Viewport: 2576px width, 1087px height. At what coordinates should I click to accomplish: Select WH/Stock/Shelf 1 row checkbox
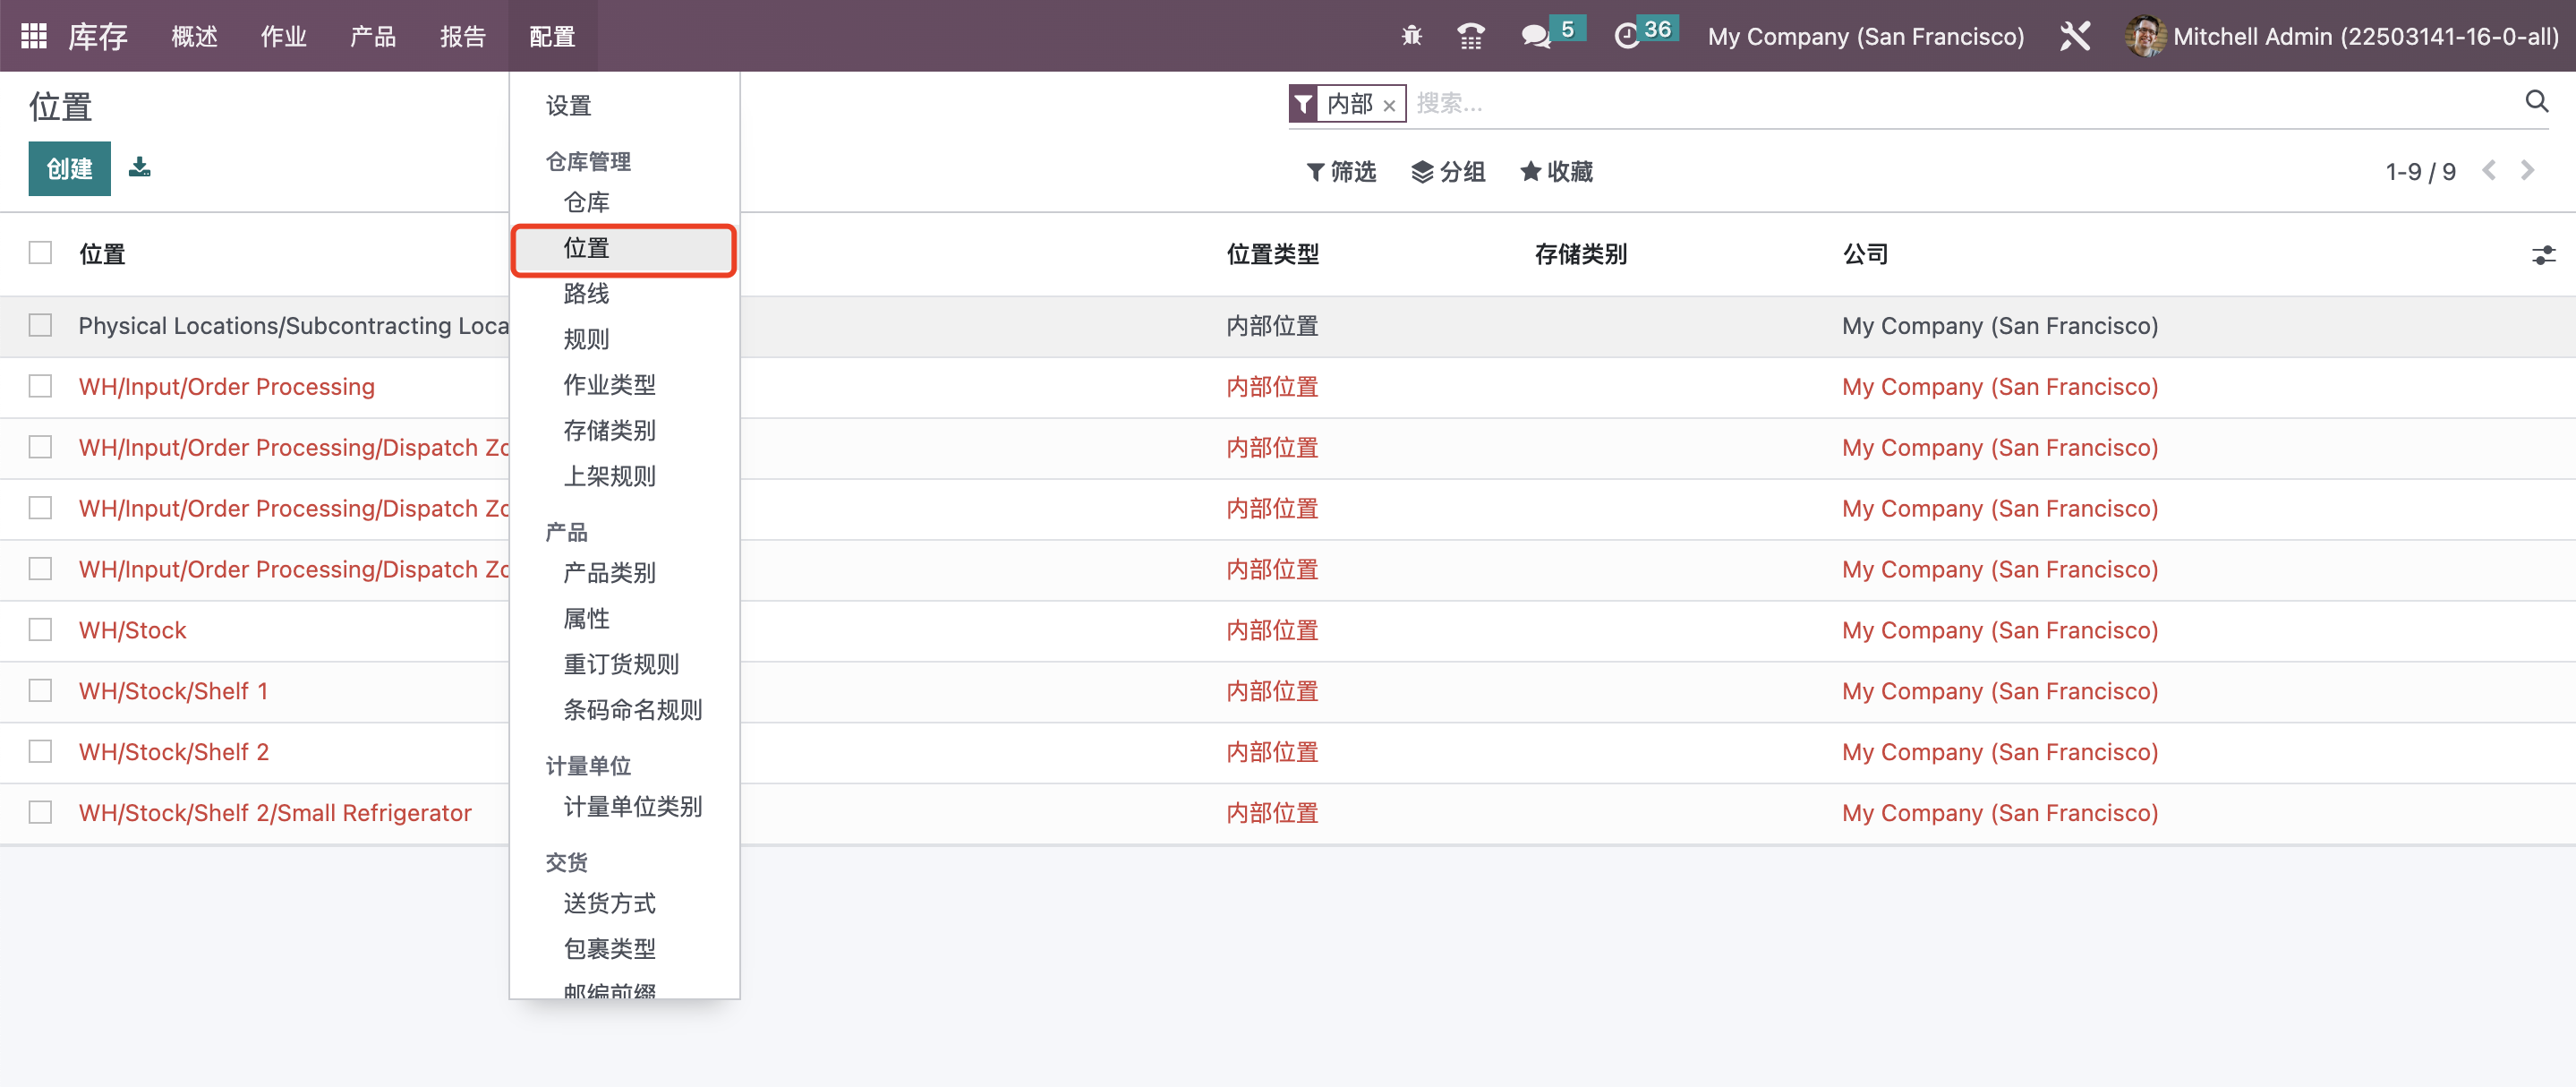[40, 690]
